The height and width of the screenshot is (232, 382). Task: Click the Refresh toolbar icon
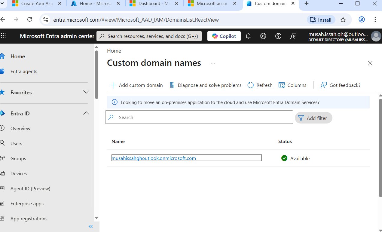260,85
